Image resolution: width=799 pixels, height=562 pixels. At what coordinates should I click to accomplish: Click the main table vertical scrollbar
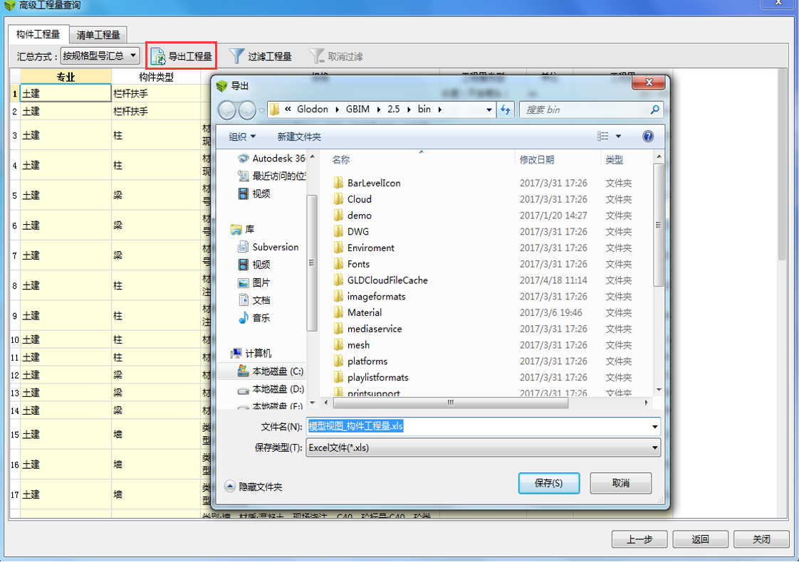(782, 165)
